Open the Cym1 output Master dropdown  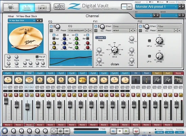pyautogui.click(x=8, y=125)
